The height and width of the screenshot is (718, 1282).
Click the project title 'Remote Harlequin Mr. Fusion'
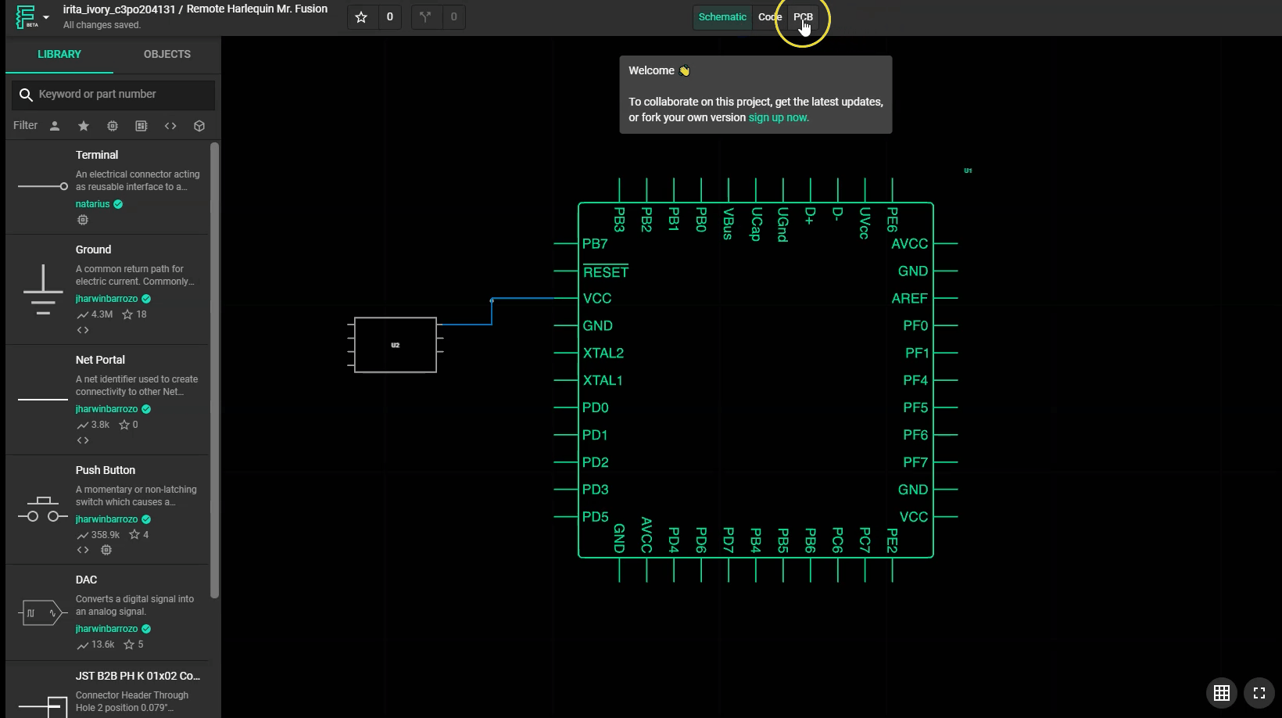(257, 9)
